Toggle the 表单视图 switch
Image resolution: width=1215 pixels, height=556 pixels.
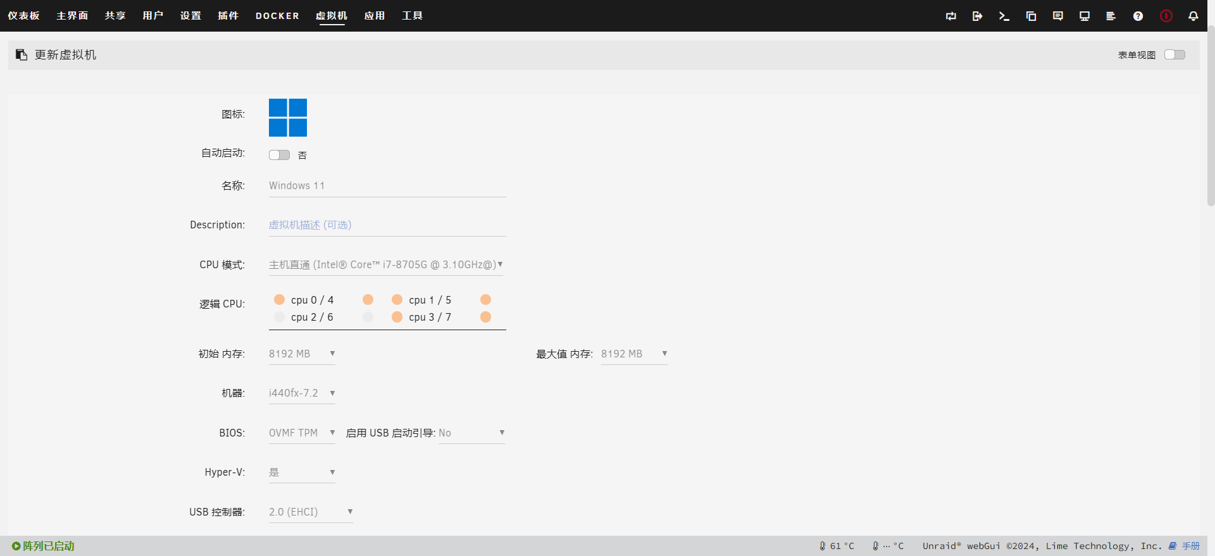point(1174,55)
